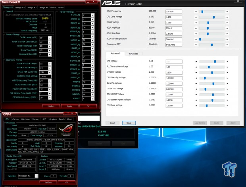Switch to Timings #3 tab in MemTweakIt

point(31,8)
